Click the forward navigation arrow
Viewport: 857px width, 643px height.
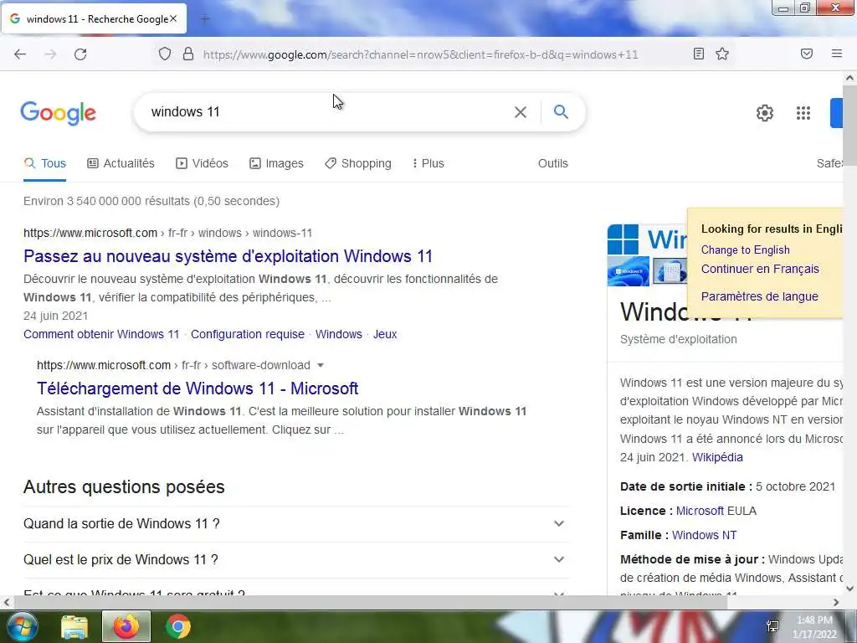tap(50, 54)
